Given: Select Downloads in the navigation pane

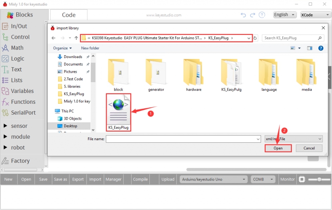Looking at the screenshot, I should click(x=73, y=57).
